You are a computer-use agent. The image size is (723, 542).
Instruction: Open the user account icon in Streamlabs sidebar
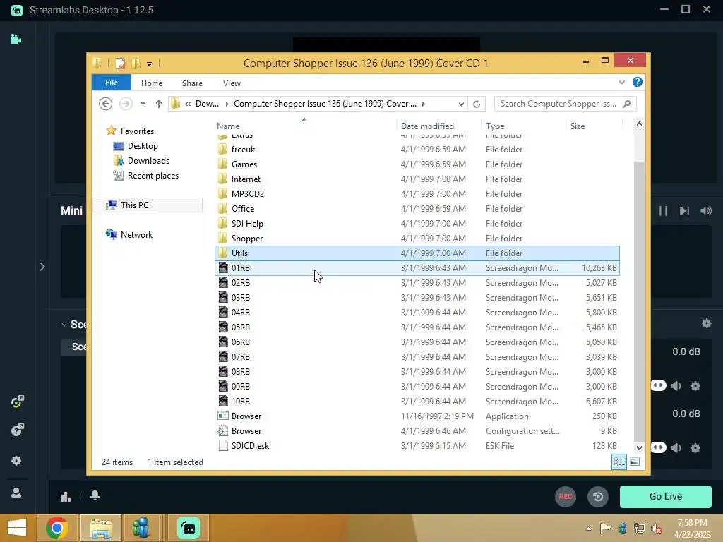click(x=16, y=493)
